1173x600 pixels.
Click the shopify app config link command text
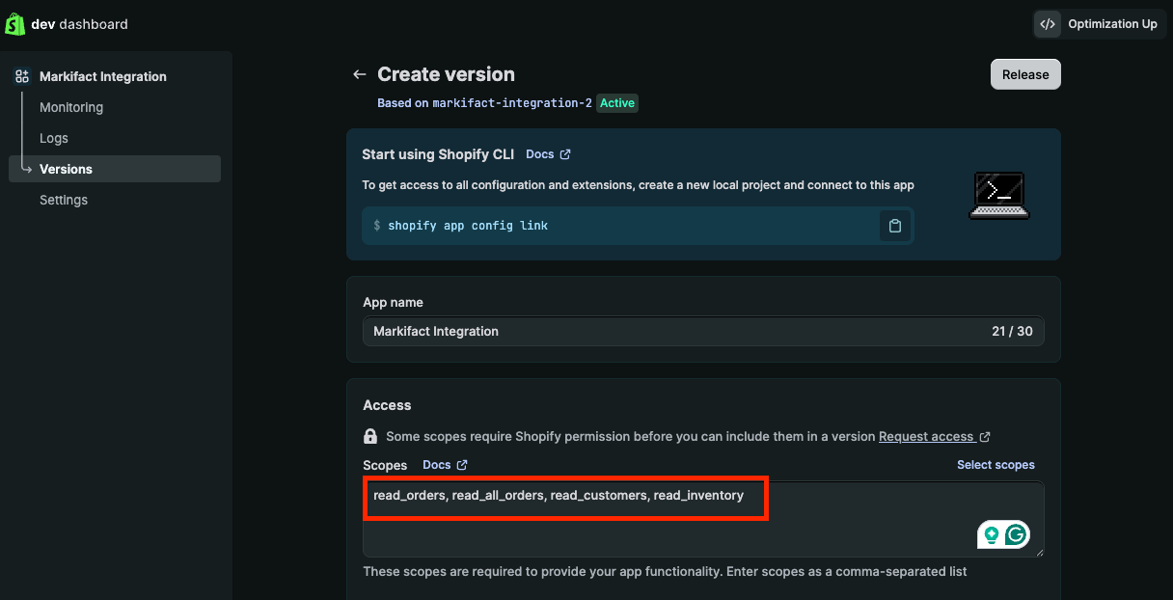468,226
